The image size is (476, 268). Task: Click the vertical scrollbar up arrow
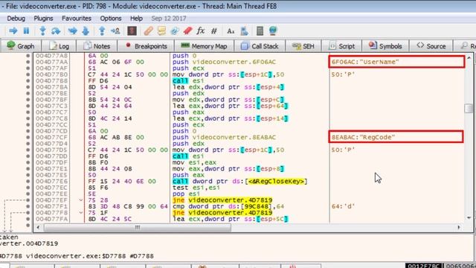coord(469,57)
